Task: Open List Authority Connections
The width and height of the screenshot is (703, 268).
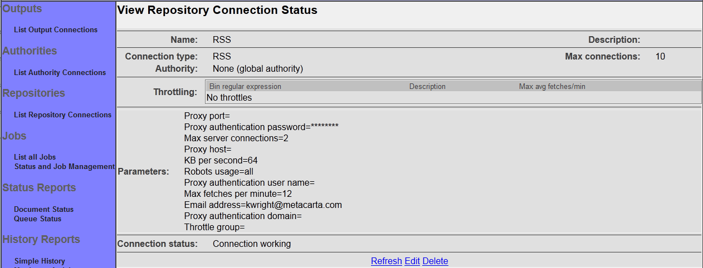Action: pos(60,73)
